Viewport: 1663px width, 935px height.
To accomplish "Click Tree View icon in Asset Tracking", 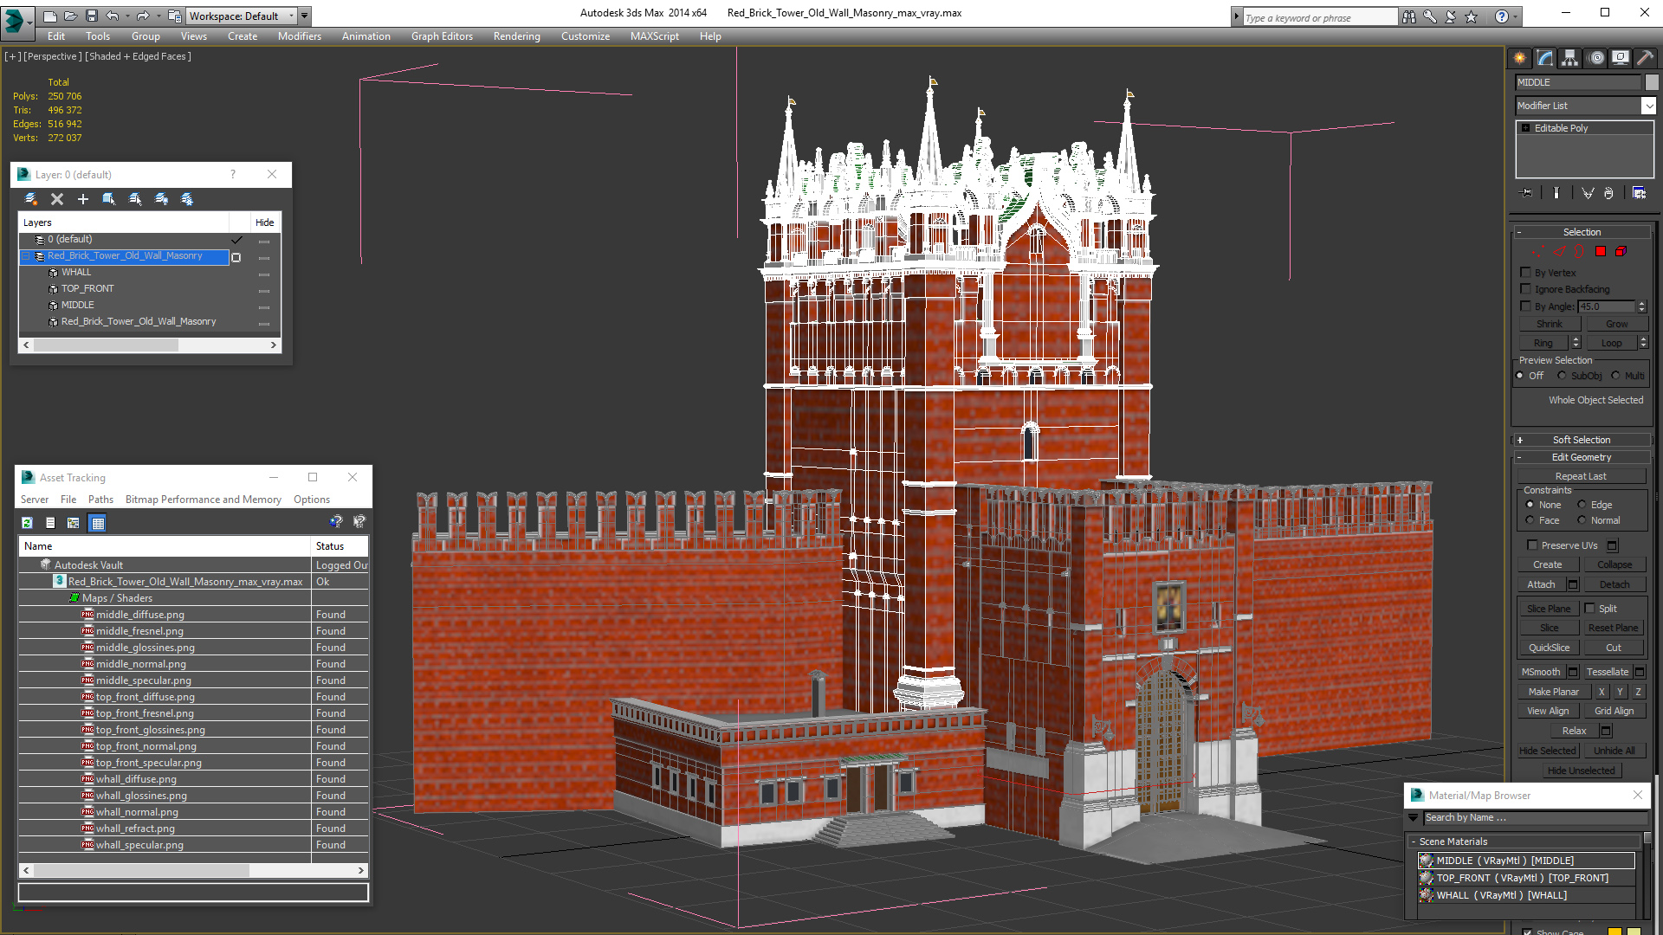I will (x=74, y=523).
